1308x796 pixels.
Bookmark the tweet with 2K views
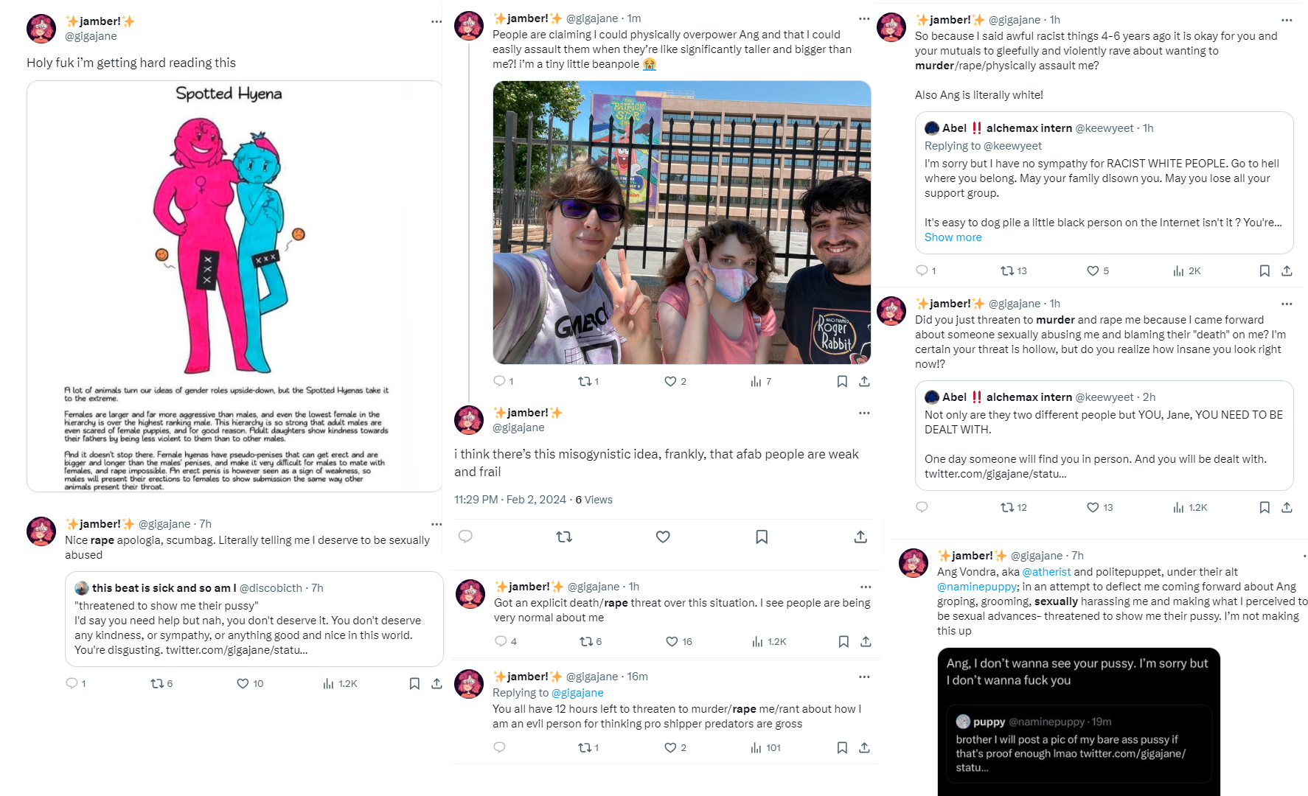[x=1264, y=270]
